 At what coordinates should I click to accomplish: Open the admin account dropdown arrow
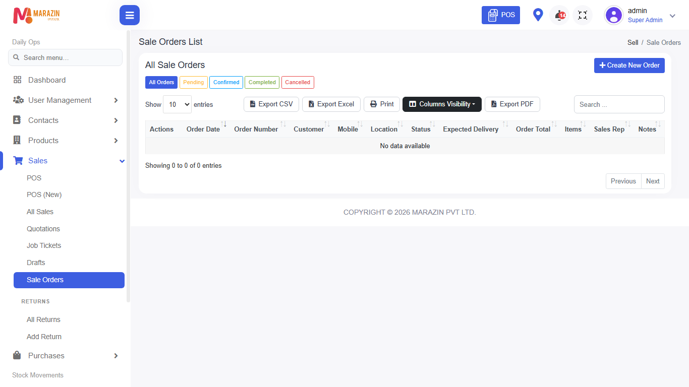(672, 16)
